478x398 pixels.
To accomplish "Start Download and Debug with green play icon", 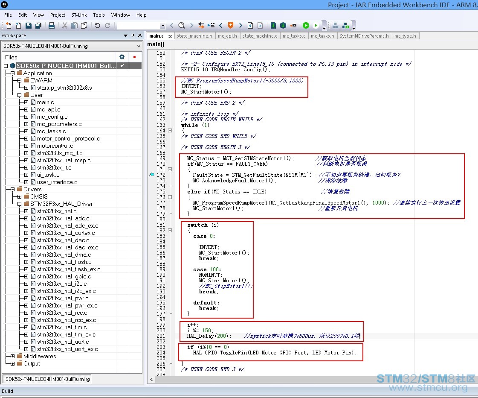I will (x=306, y=26).
